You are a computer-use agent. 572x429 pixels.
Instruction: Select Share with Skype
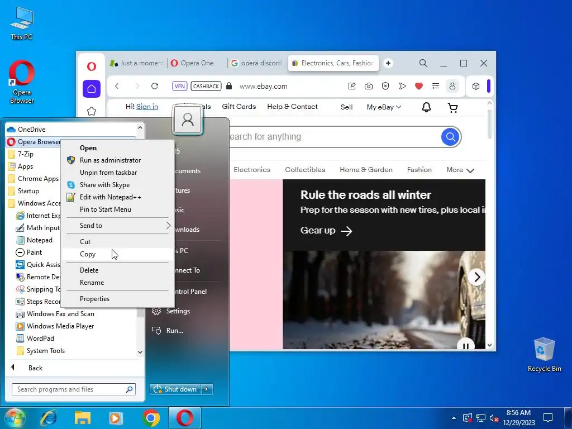pyautogui.click(x=117, y=185)
